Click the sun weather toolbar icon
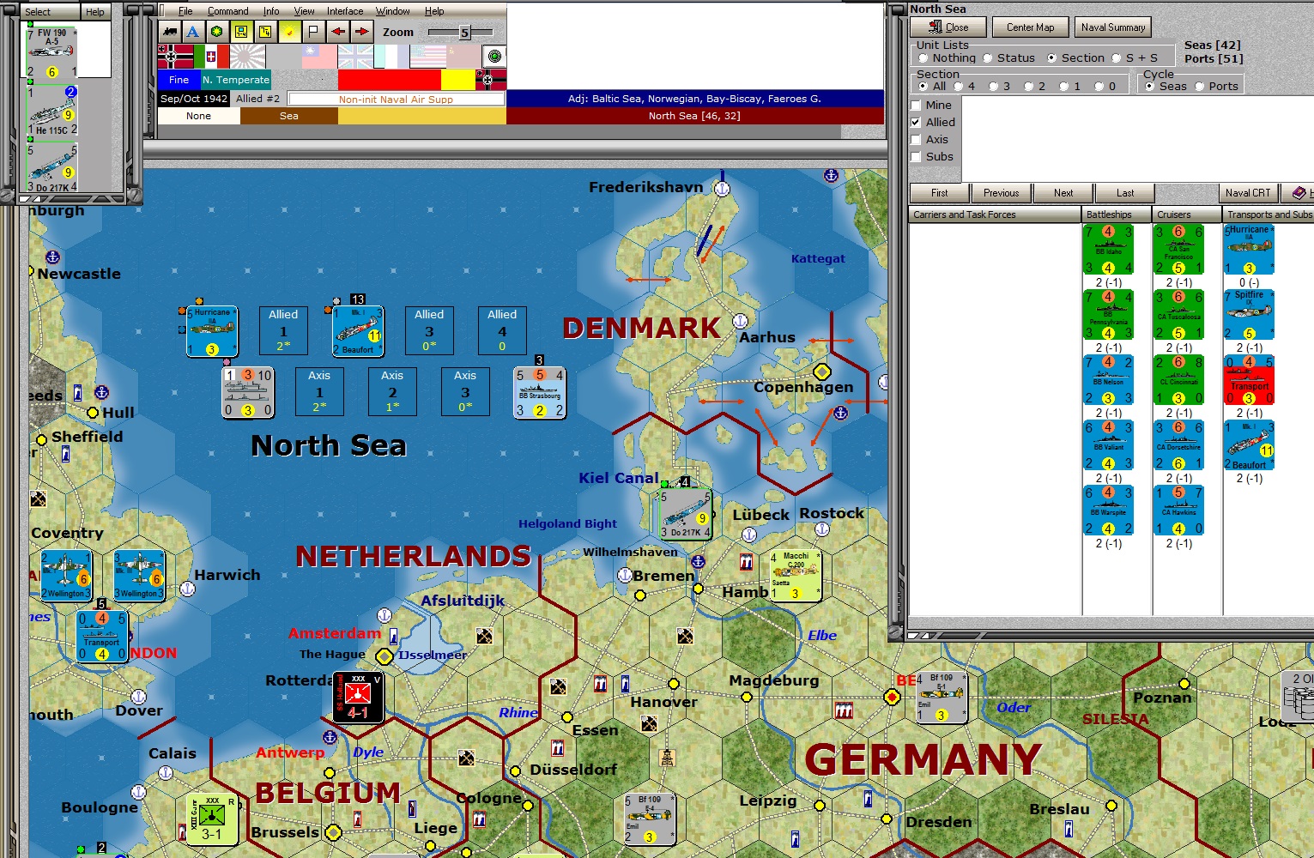This screenshot has height=858, width=1314. pos(290,32)
